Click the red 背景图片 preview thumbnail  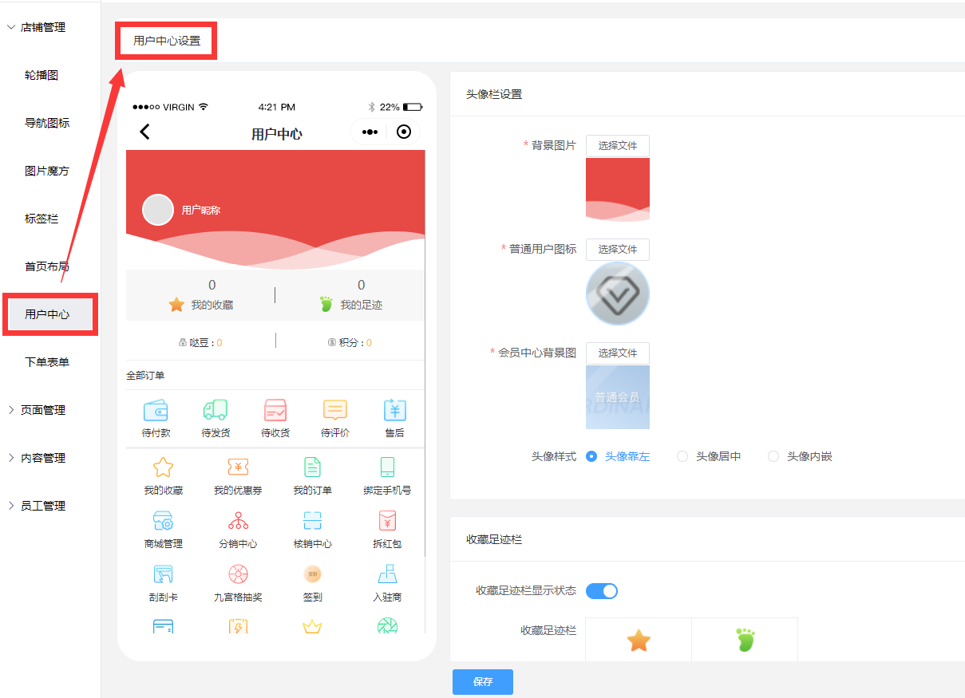click(618, 190)
